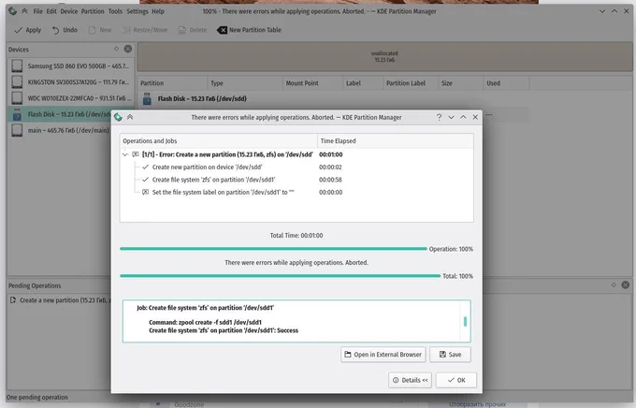Click the KDE Partition Manager app icon in main title bar

coord(12,11)
